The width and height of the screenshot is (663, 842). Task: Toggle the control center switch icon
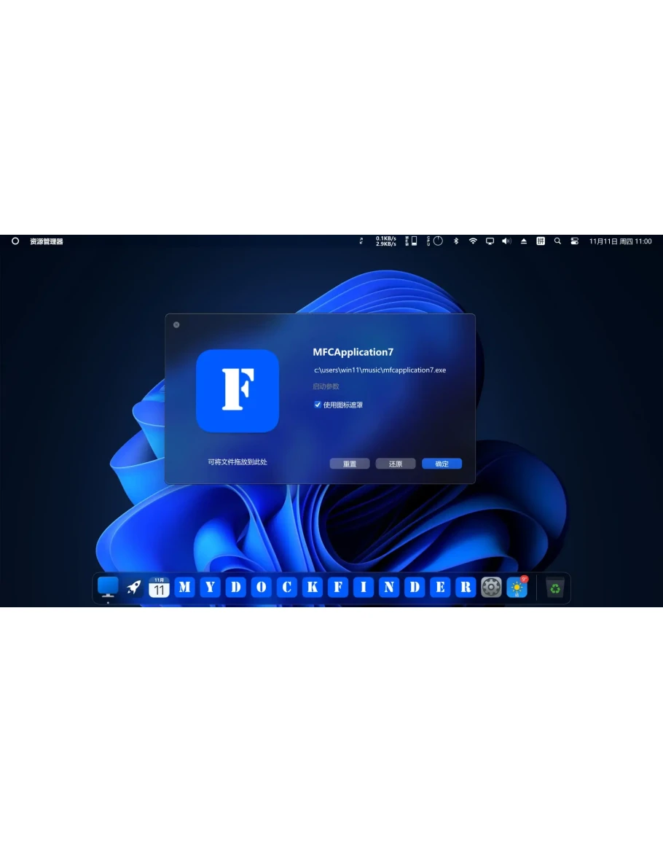pos(574,241)
